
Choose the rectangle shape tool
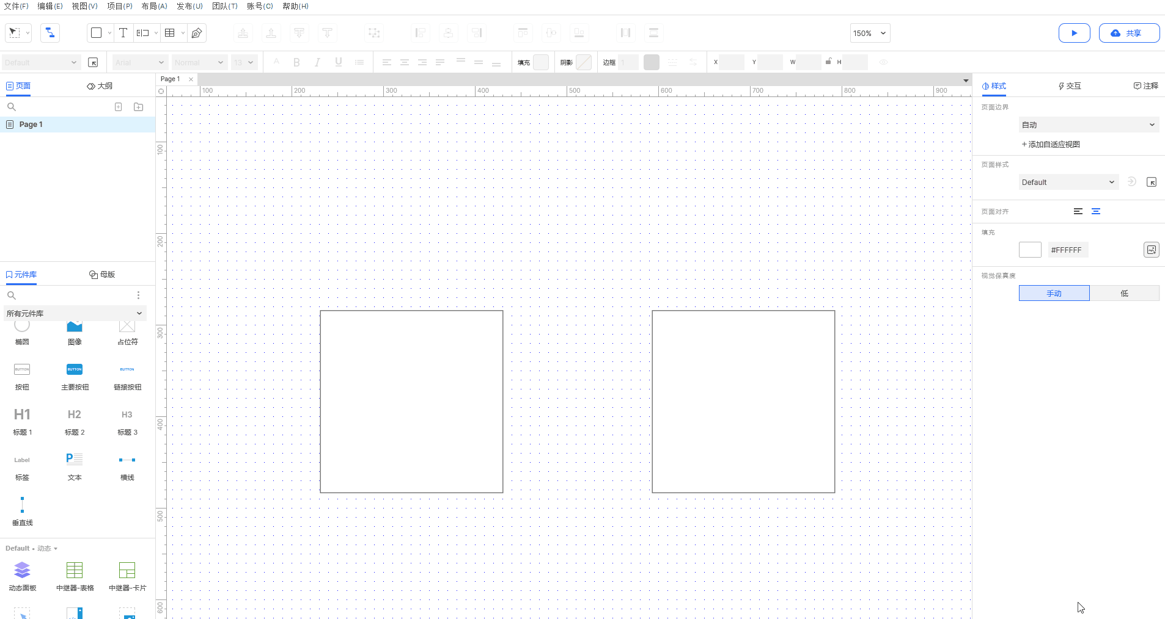[x=96, y=33]
